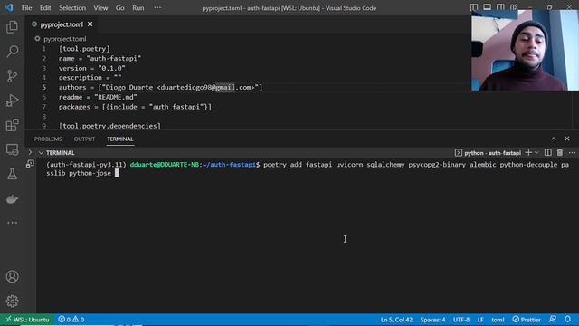The height and width of the screenshot is (326, 579).
Task: Open the Go menu
Action: (x=120, y=8)
